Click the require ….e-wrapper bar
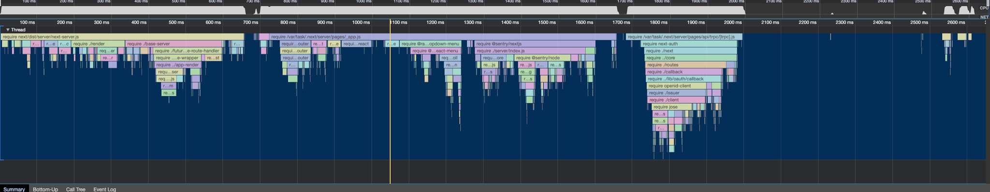The width and height of the screenshot is (990, 192). pyautogui.click(x=177, y=58)
